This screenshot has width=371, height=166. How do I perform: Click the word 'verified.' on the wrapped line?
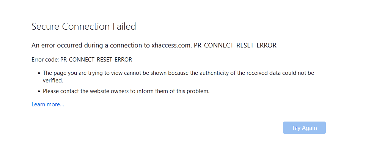53,81
